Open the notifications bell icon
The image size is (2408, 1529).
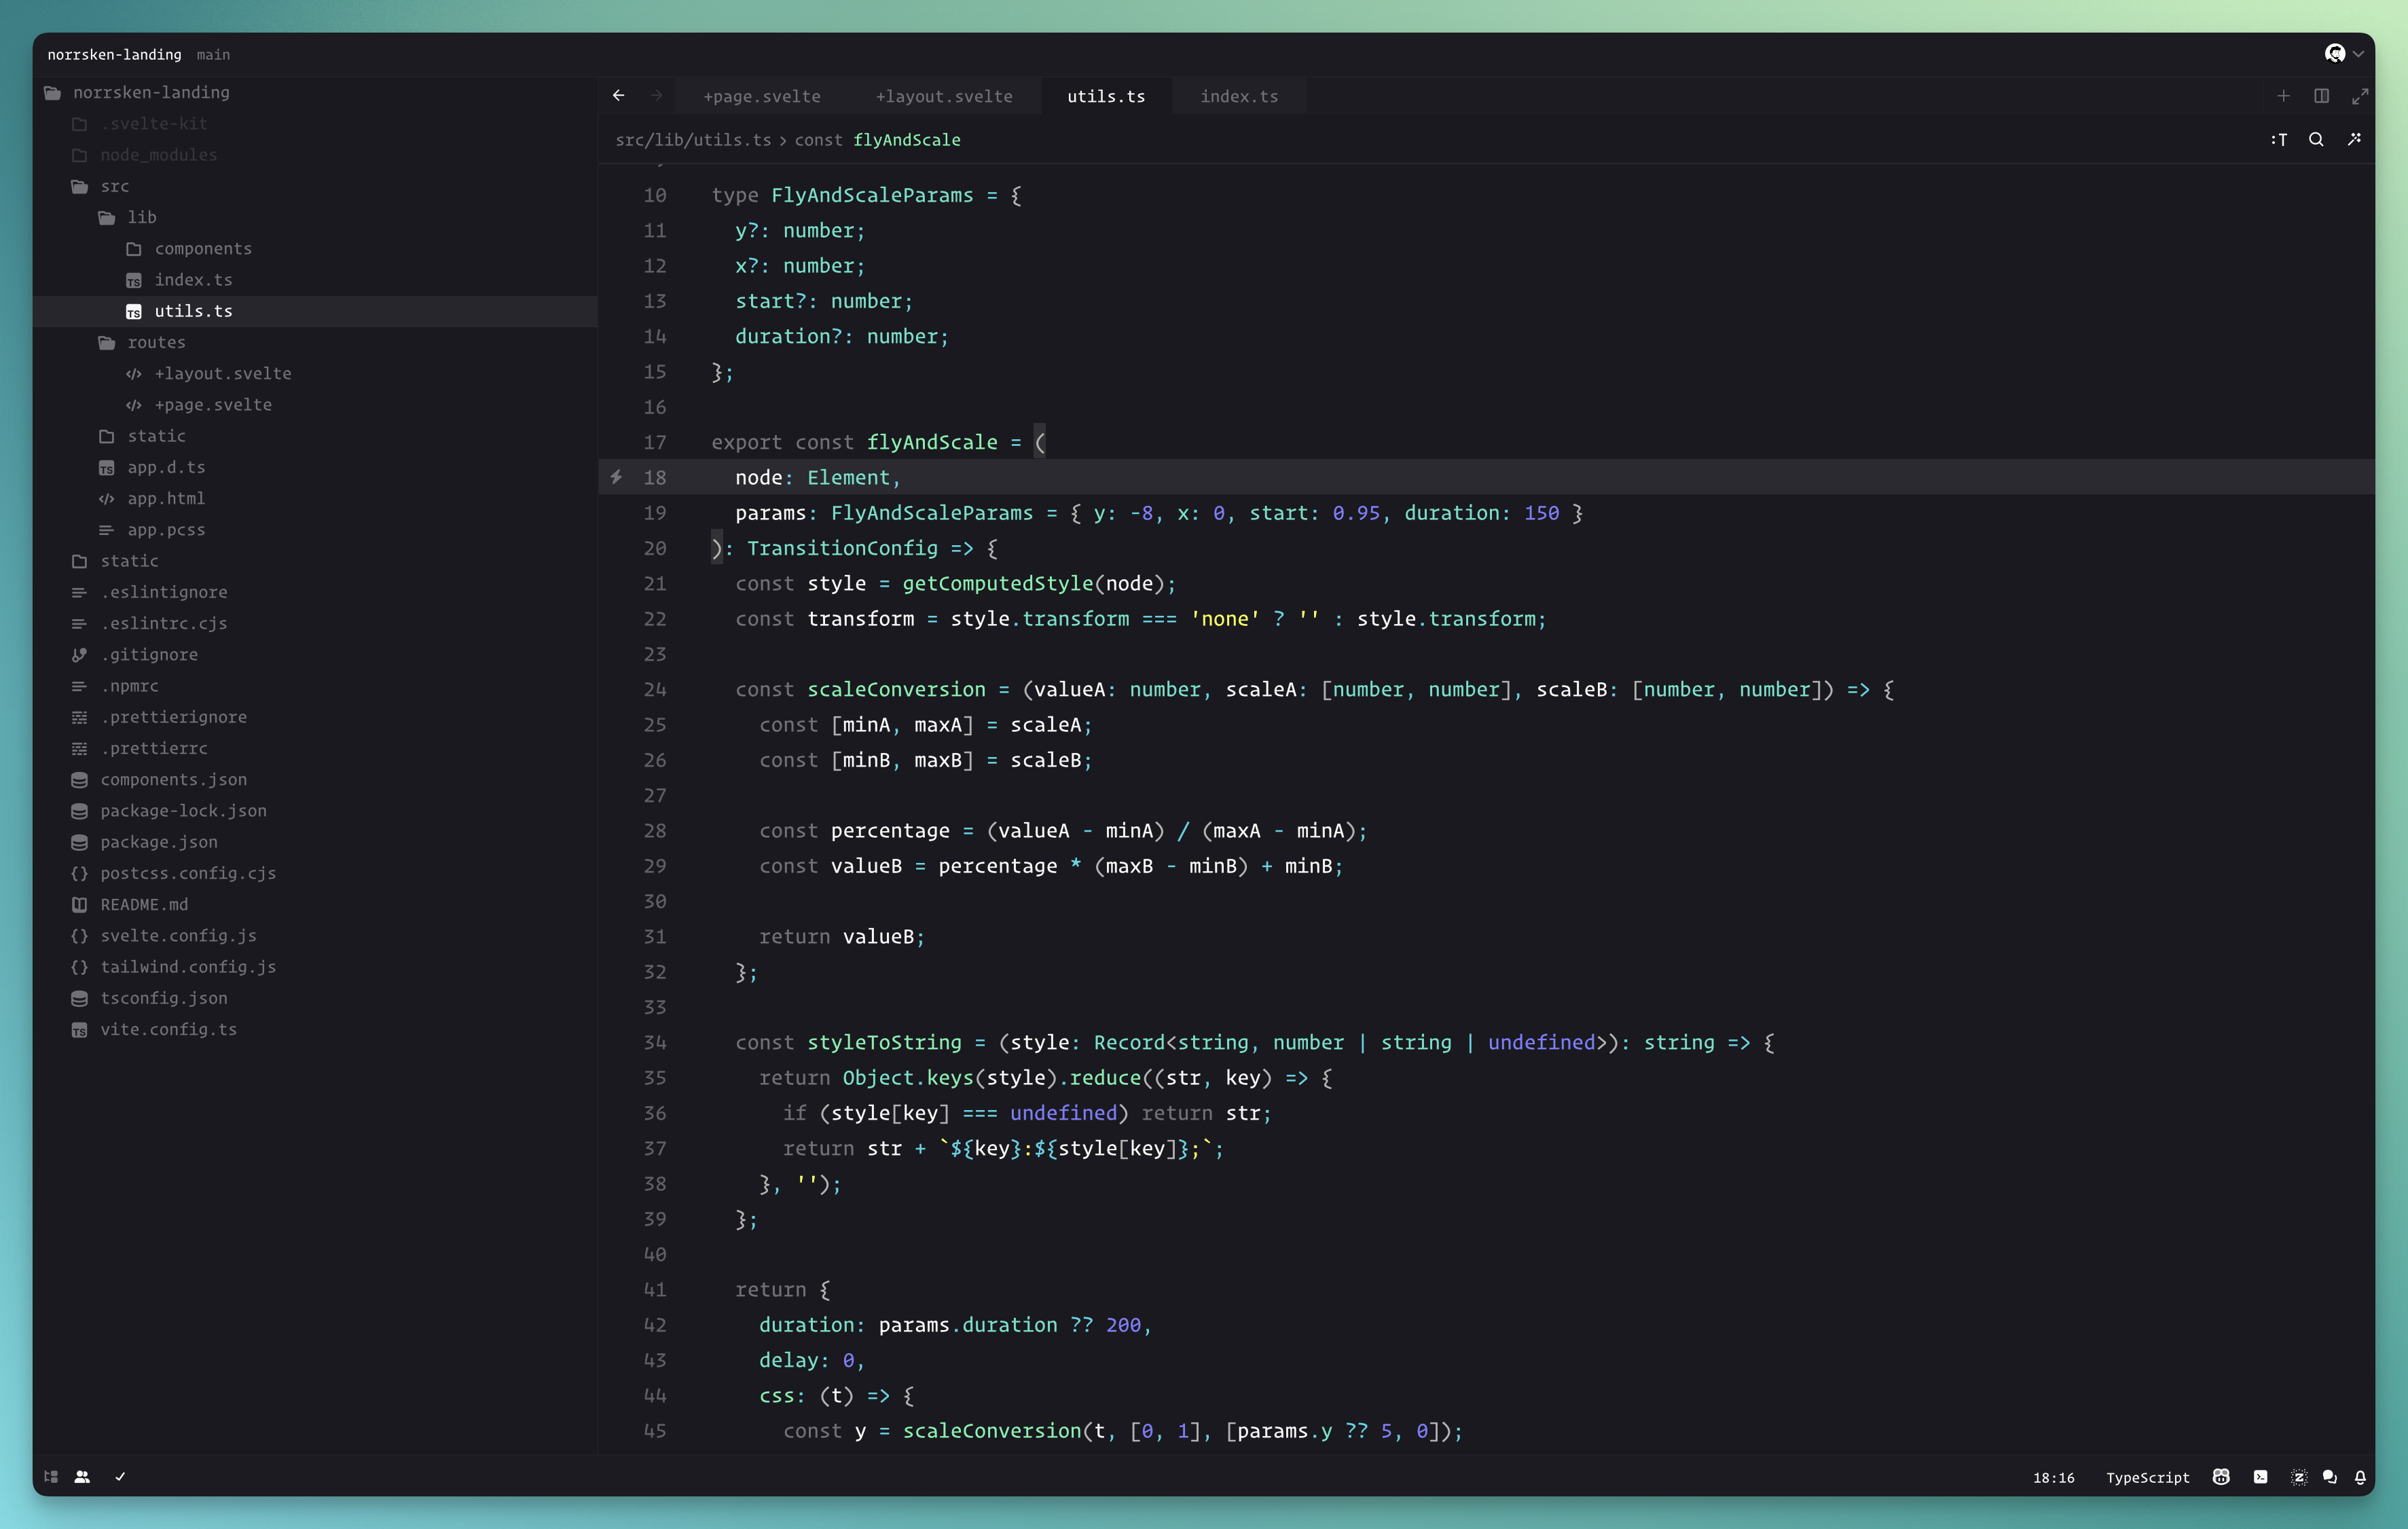(x=2360, y=1477)
